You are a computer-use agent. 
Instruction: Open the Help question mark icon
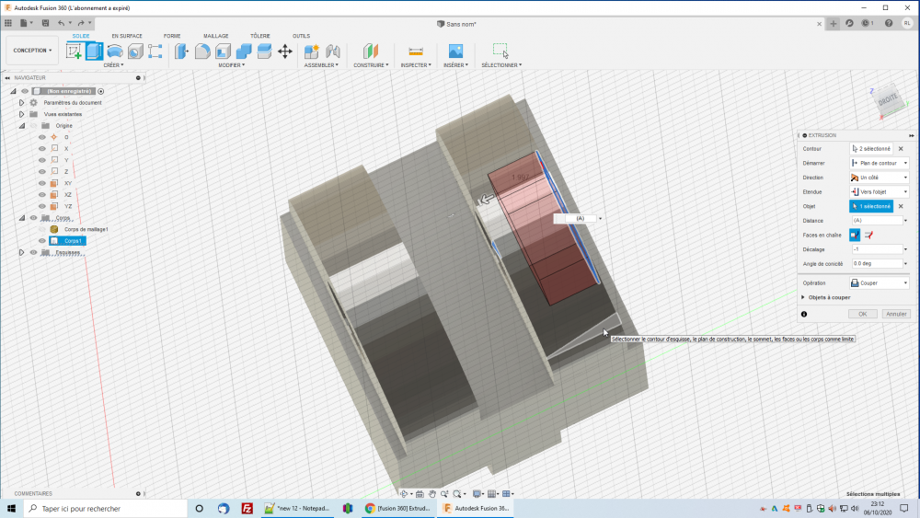889,23
